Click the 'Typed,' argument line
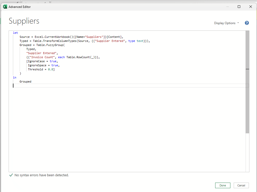This screenshot has width=257, height=192. tap(31, 49)
